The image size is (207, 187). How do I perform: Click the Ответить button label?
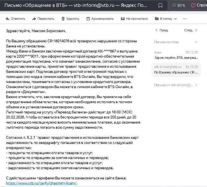[18, 19]
